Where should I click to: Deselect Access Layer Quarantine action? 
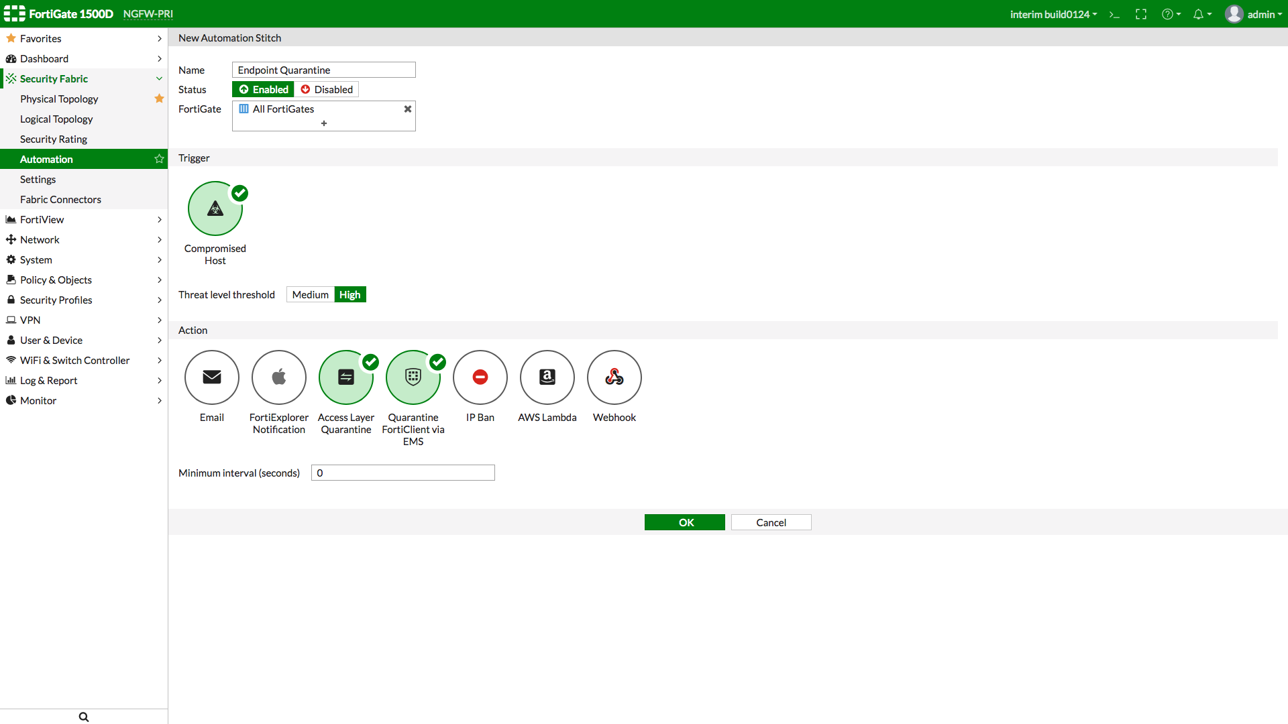(346, 377)
